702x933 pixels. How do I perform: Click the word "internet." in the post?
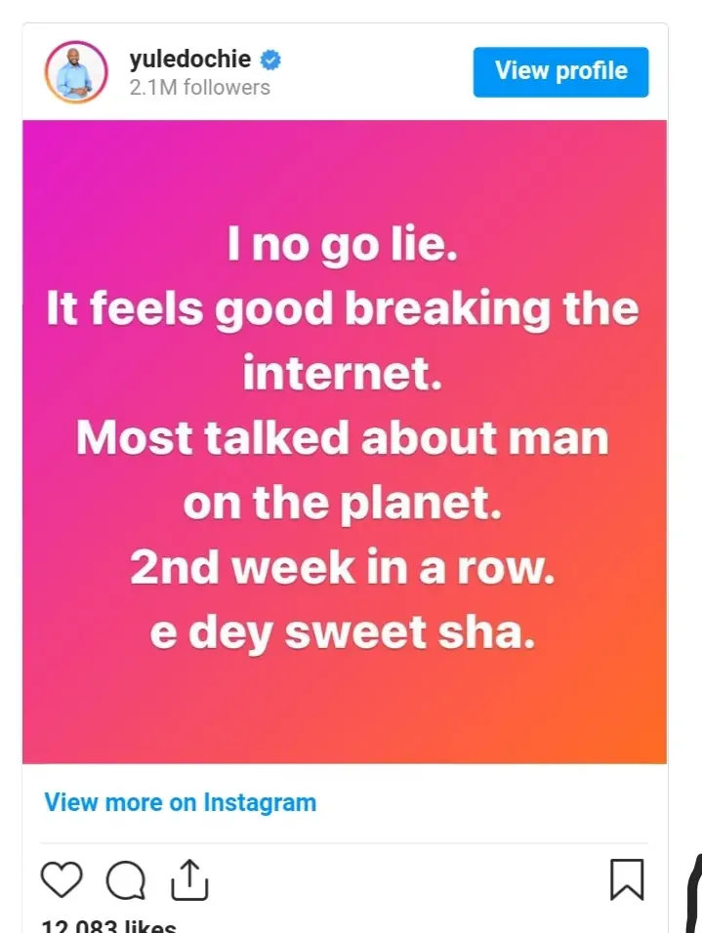pyautogui.click(x=342, y=375)
